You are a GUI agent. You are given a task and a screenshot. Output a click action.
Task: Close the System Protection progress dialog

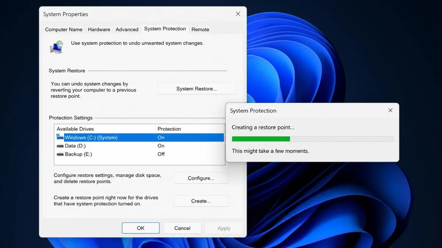click(390, 111)
